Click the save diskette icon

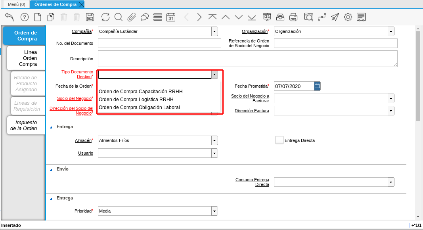tap(90, 17)
